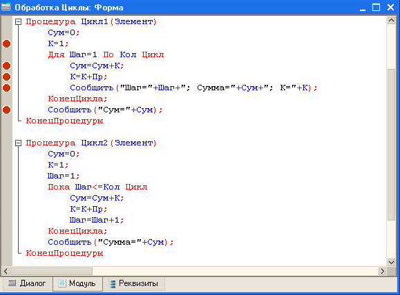Toggle breakpoint beside К=К+Пр in Цикл1
The image size is (400, 295).
pos(7,77)
